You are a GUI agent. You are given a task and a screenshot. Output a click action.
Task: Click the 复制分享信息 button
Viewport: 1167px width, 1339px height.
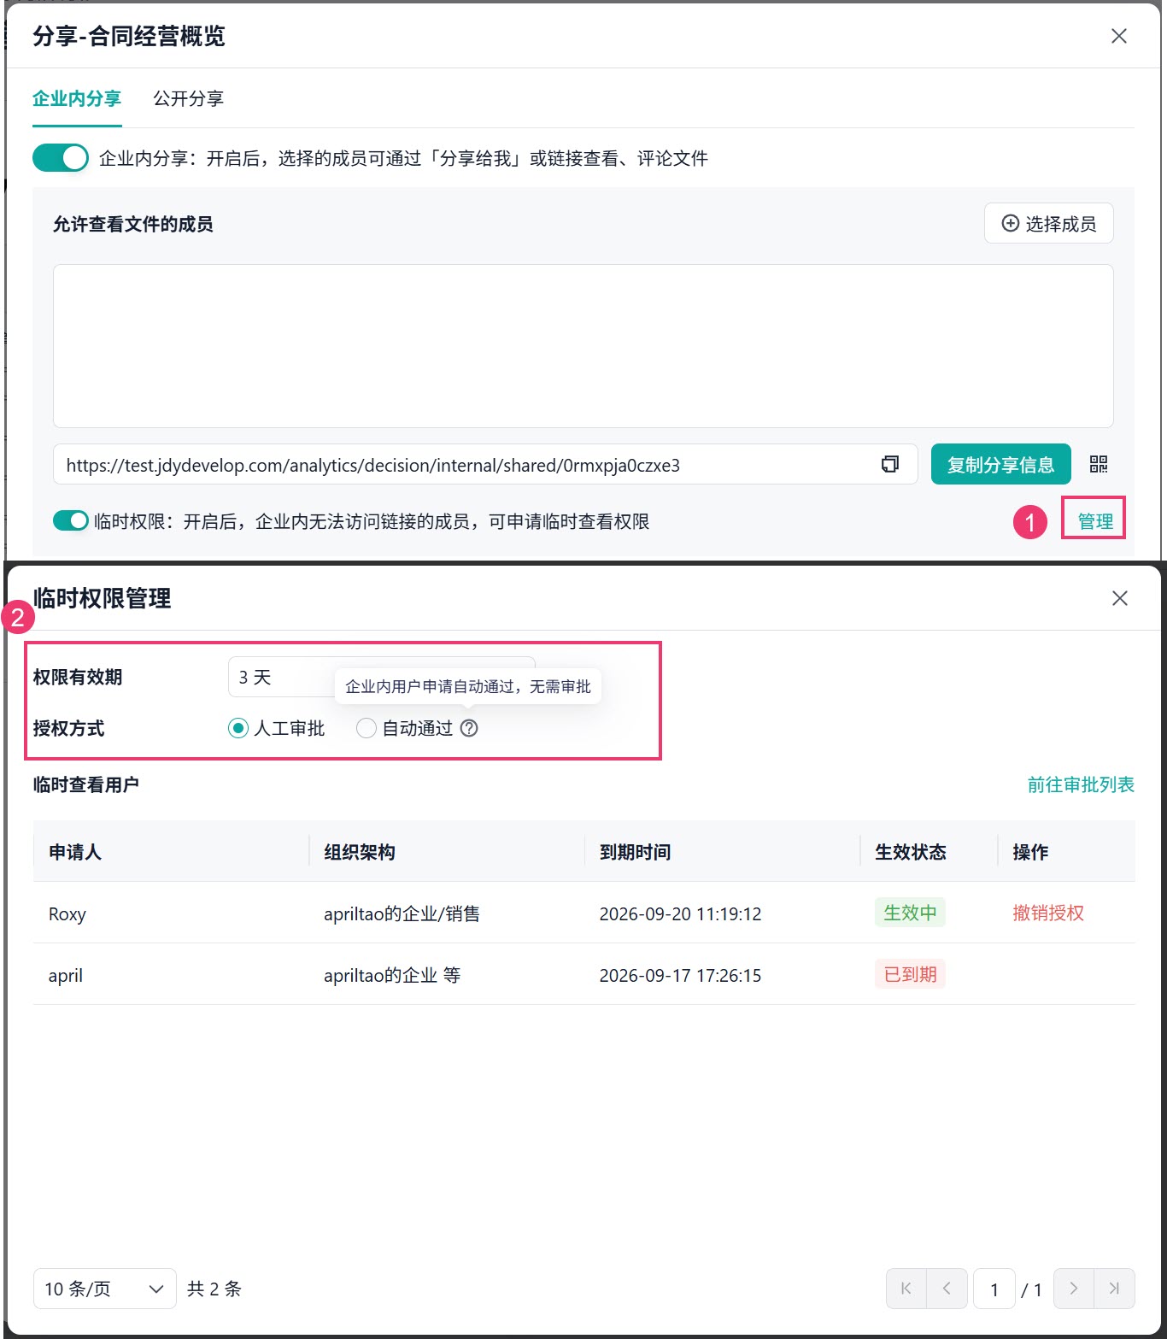[x=1001, y=464]
